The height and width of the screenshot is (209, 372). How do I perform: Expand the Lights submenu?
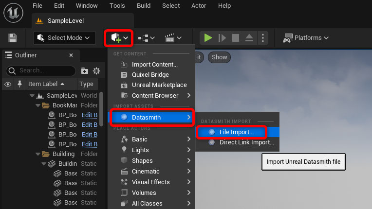(151, 150)
